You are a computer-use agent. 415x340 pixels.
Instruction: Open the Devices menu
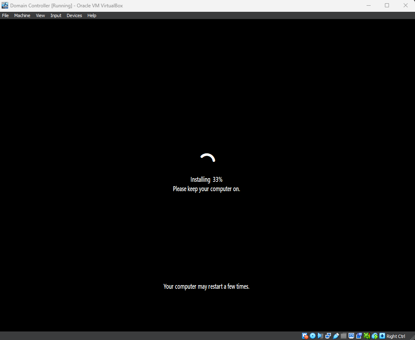pos(74,15)
